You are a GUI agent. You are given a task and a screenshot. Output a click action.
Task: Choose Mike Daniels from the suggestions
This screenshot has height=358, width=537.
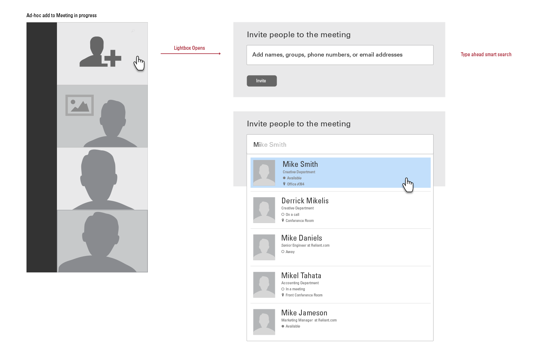[340, 247]
